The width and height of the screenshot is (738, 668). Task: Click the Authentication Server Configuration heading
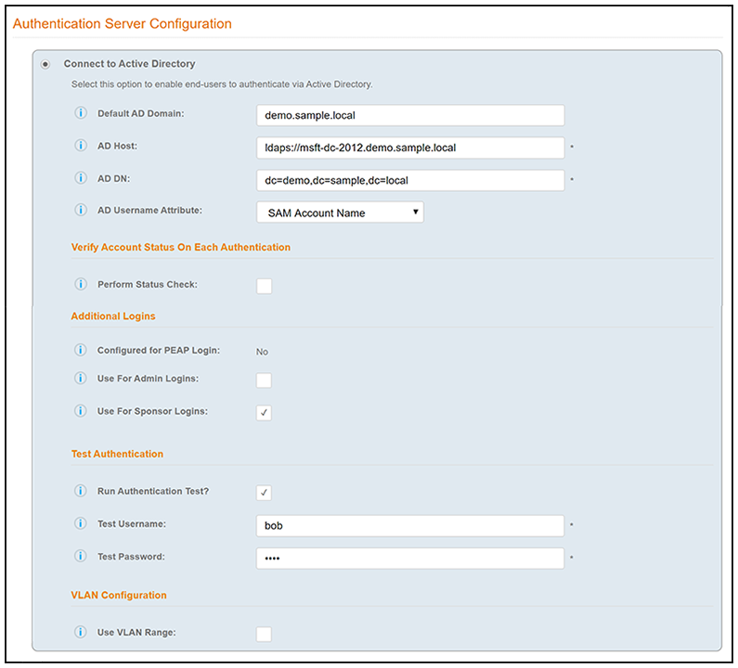click(x=123, y=23)
